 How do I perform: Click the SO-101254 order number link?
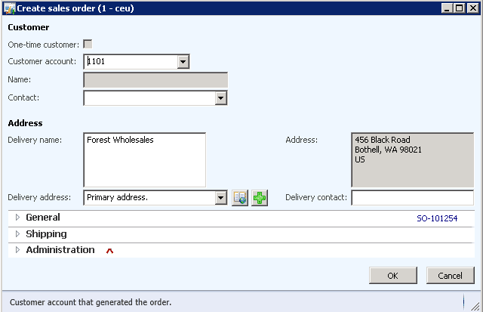coord(437,218)
